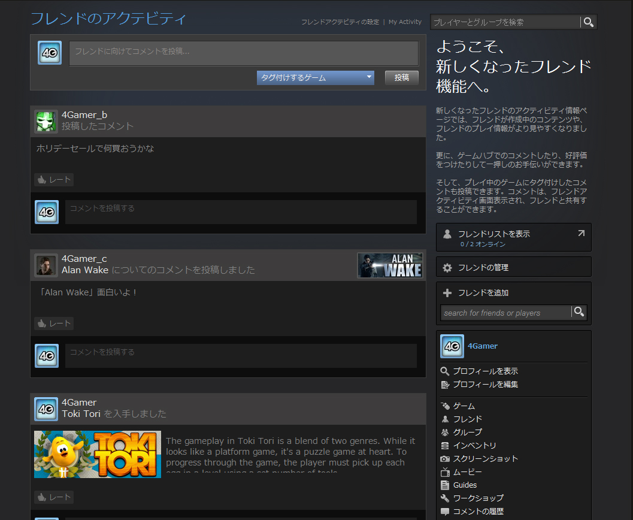Open the My Activity link
This screenshot has height=520, width=633.
(405, 22)
